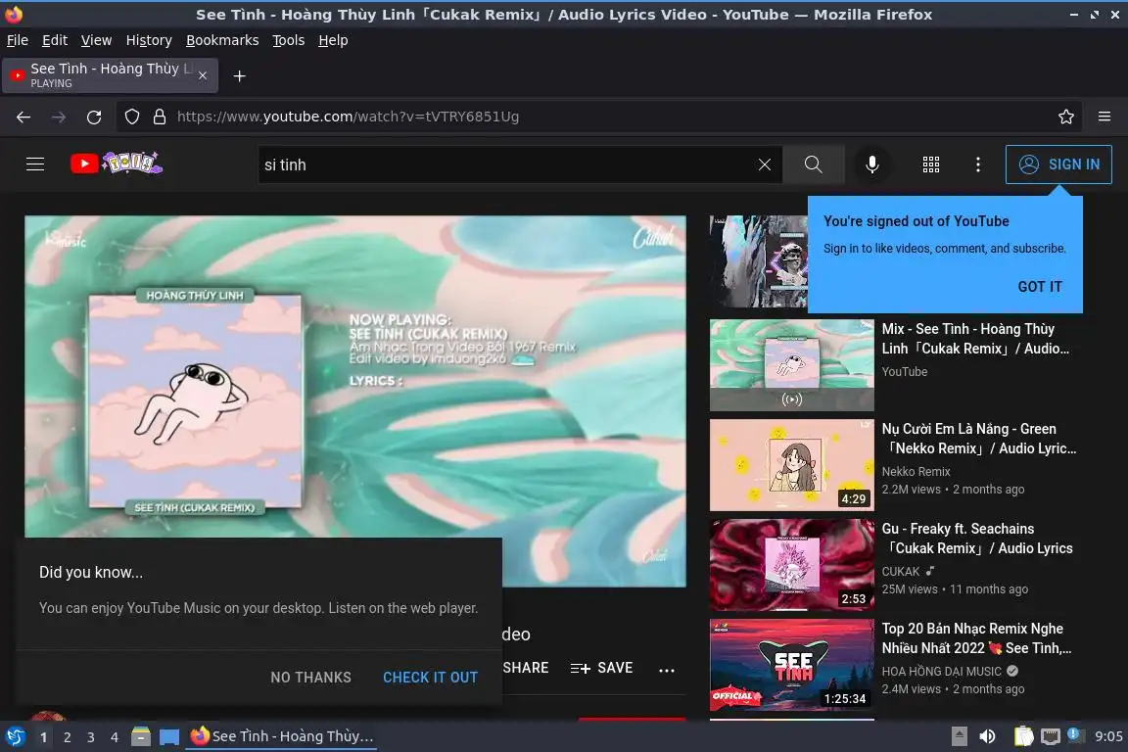The height and width of the screenshot is (752, 1128).
Task: Visit the CUKAK channel
Action: click(901, 572)
